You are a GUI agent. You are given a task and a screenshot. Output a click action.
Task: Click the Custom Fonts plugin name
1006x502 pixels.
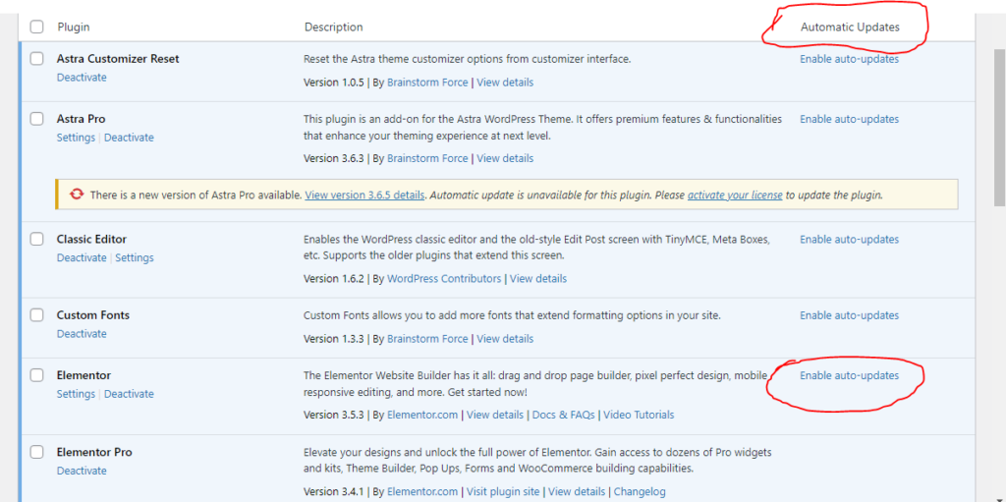tap(93, 315)
